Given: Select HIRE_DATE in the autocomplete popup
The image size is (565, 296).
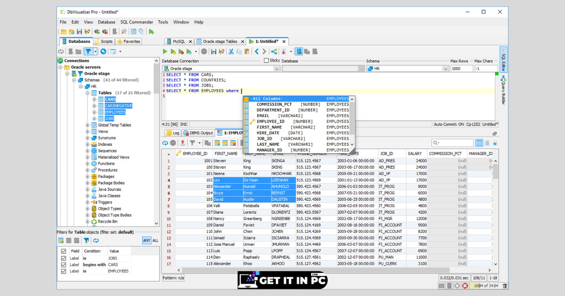Looking at the screenshot, I should [296, 133].
